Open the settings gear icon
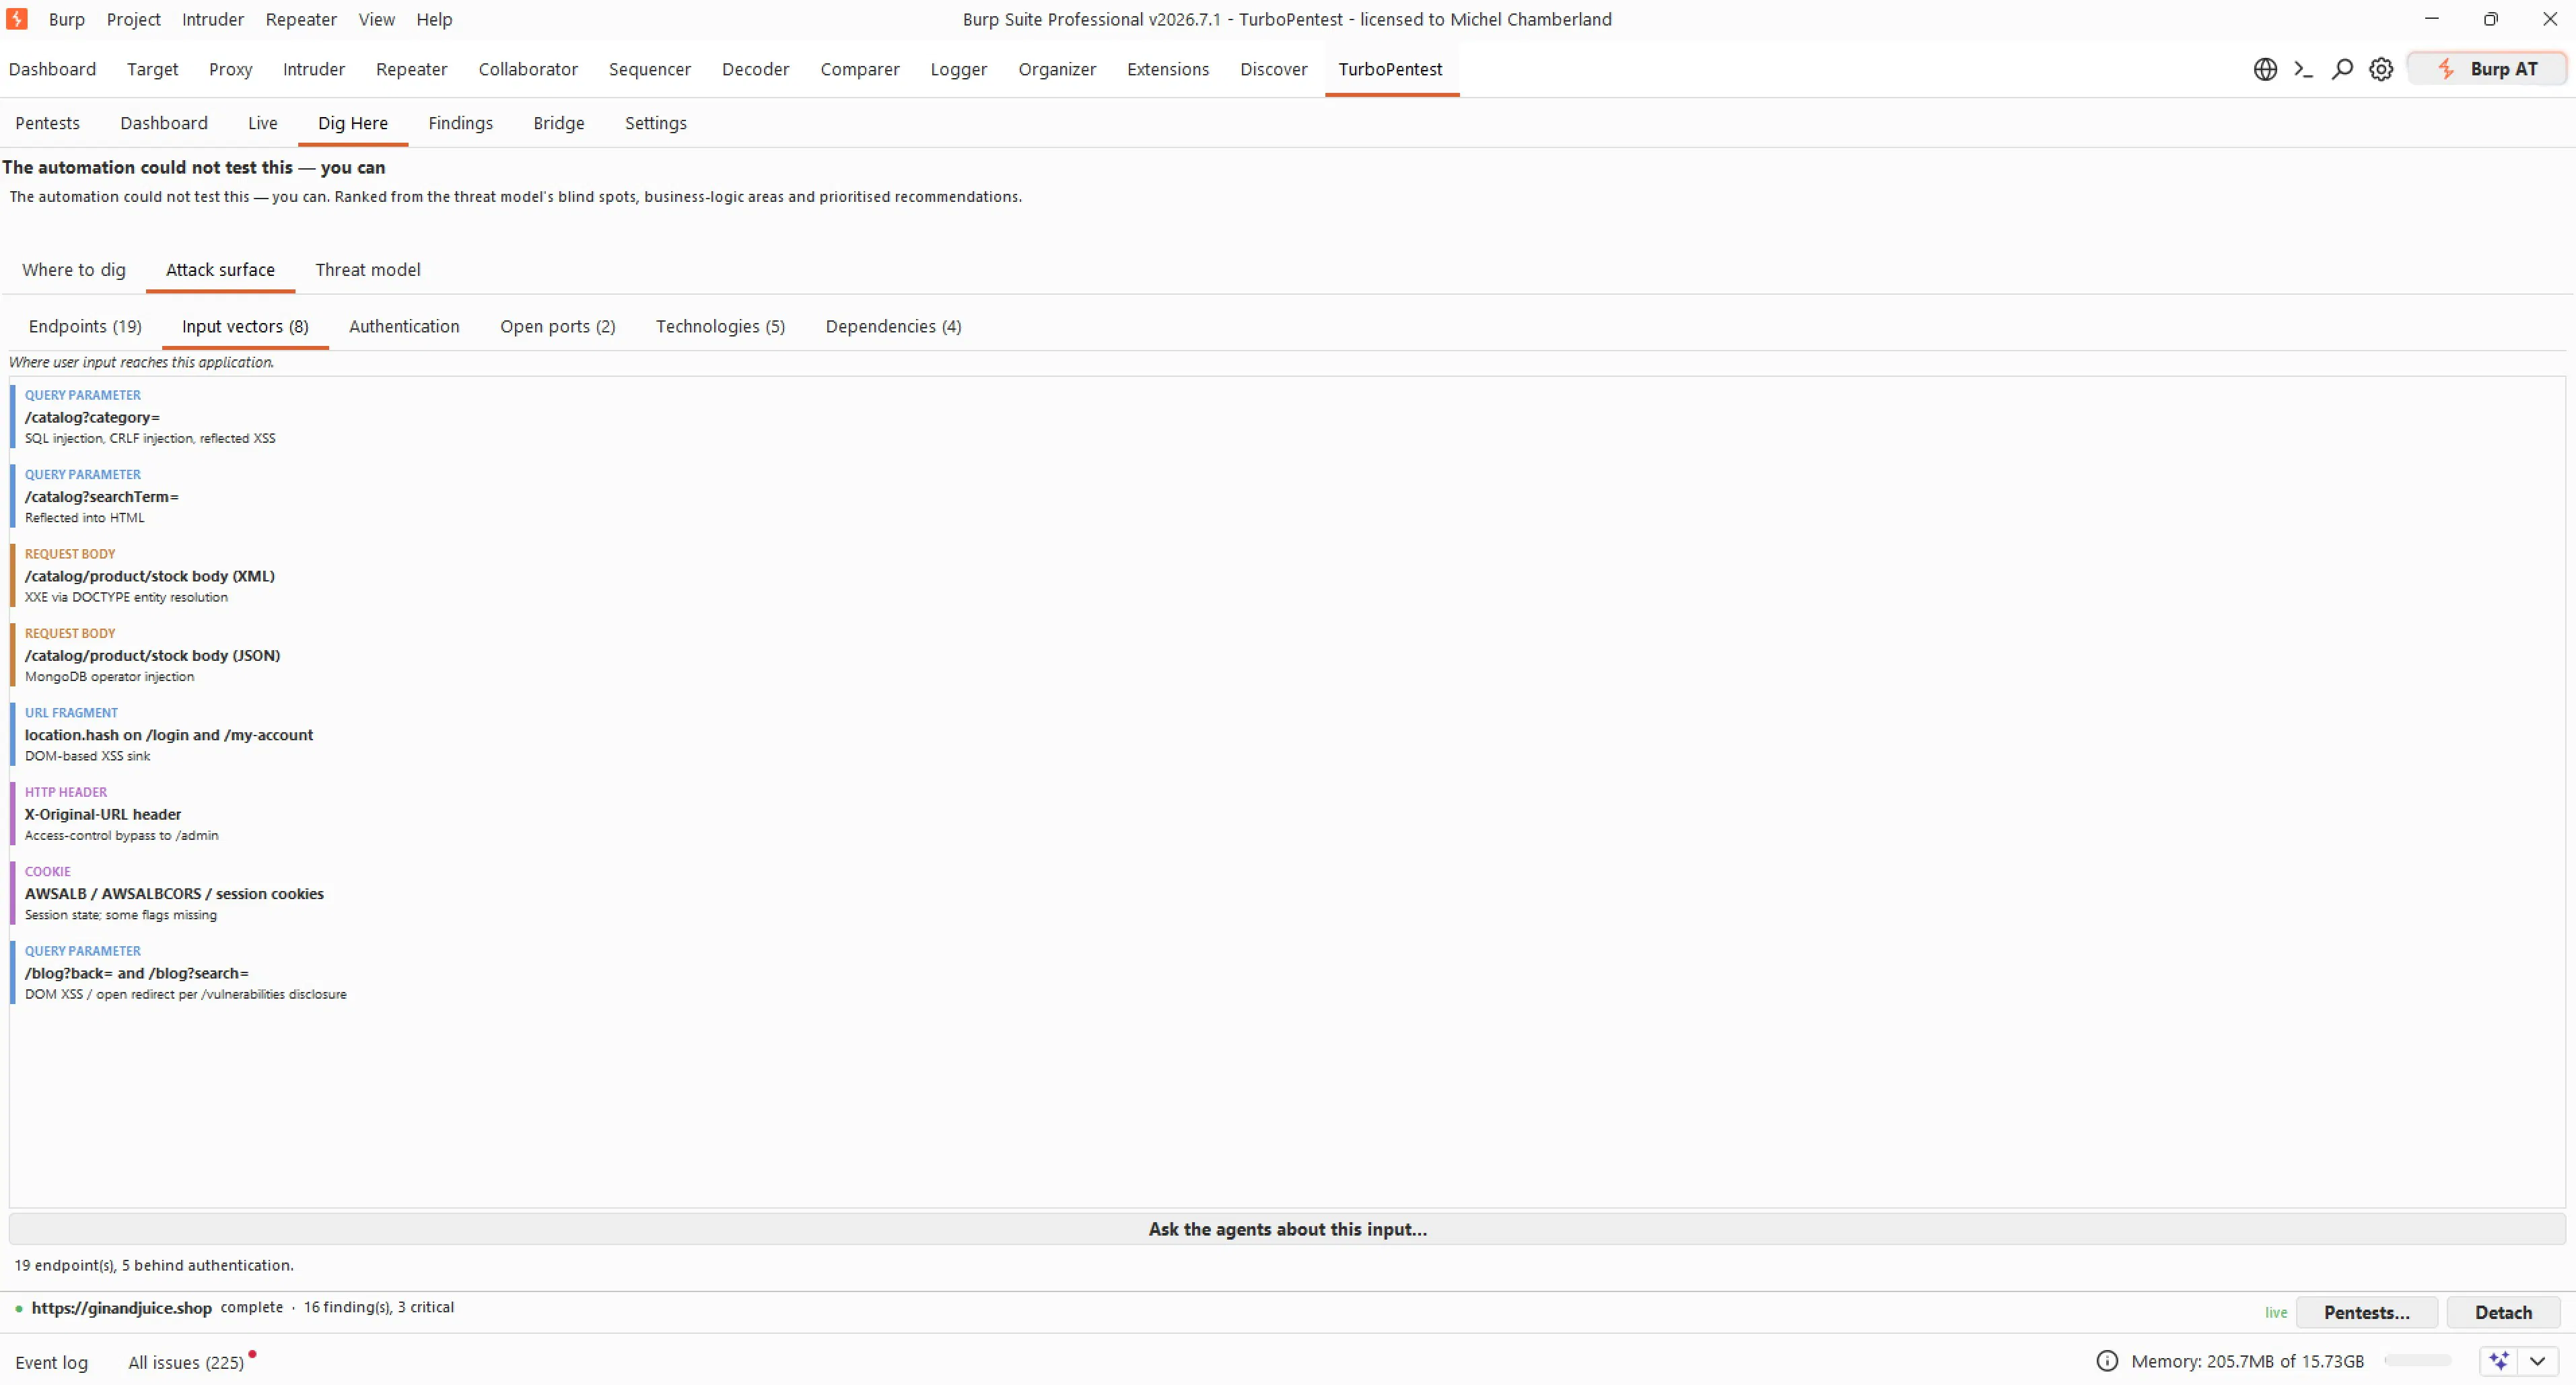Image resolution: width=2576 pixels, height=1385 pixels. [x=2381, y=69]
